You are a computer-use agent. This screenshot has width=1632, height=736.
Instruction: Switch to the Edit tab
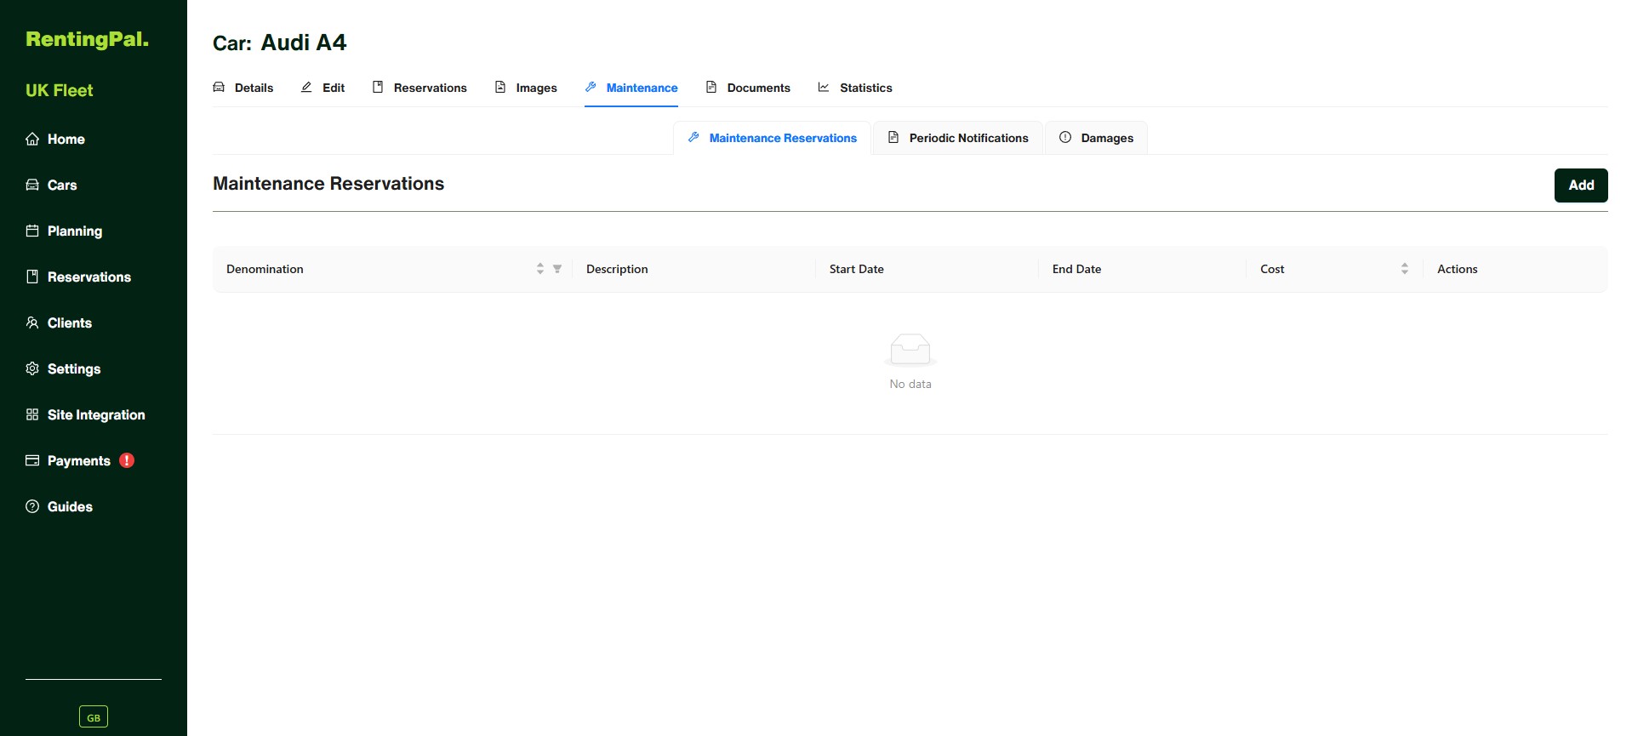[x=322, y=88]
